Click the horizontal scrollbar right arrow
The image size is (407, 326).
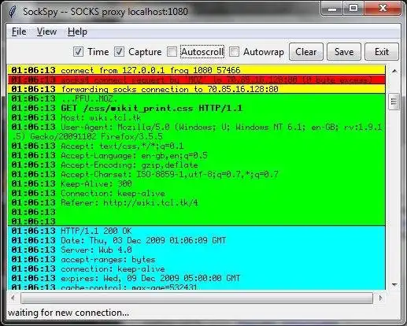pos(381,298)
